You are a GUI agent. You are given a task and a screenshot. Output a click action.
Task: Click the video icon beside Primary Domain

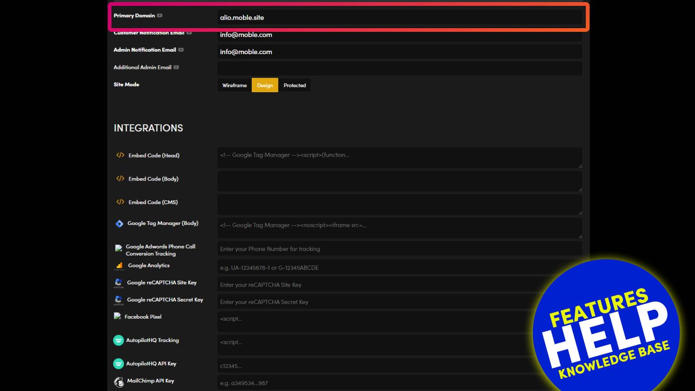tap(159, 15)
